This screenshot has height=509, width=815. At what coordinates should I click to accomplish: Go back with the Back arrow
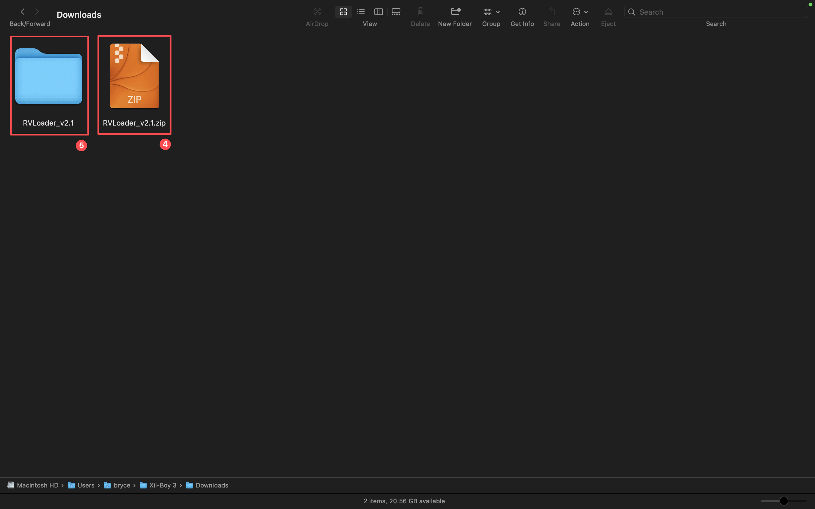click(x=22, y=12)
